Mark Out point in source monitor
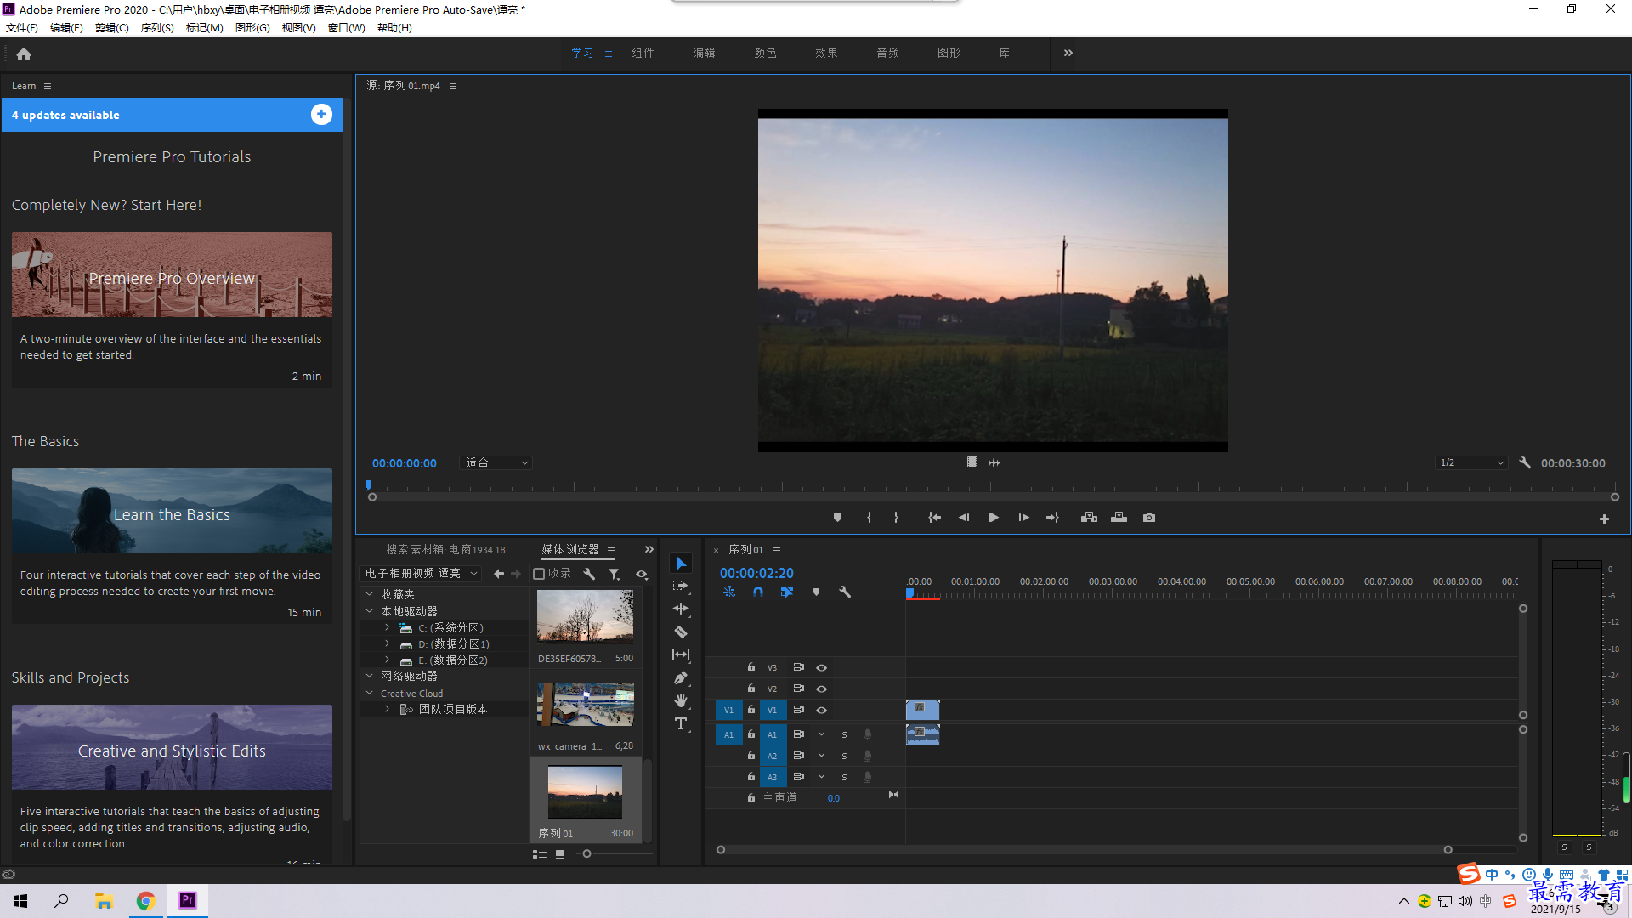The height and width of the screenshot is (918, 1632). 896,518
